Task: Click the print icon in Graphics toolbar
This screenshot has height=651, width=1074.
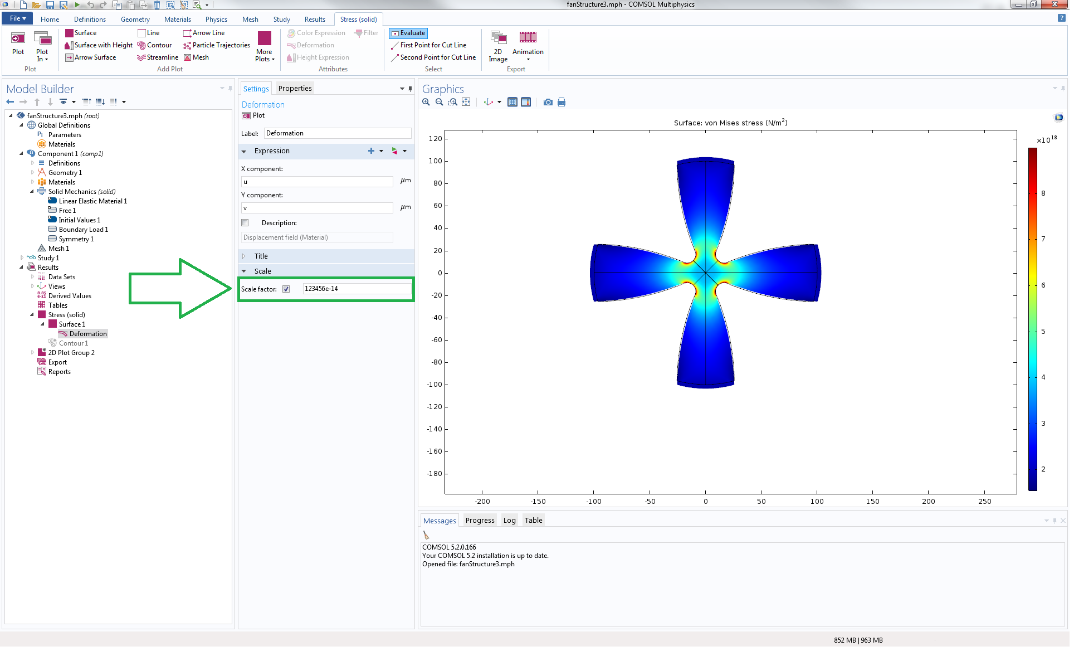Action: 562,102
